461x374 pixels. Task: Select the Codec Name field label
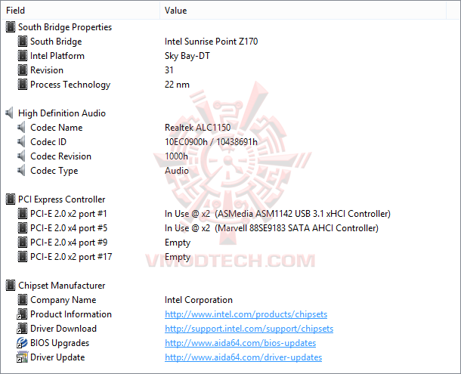57,128
